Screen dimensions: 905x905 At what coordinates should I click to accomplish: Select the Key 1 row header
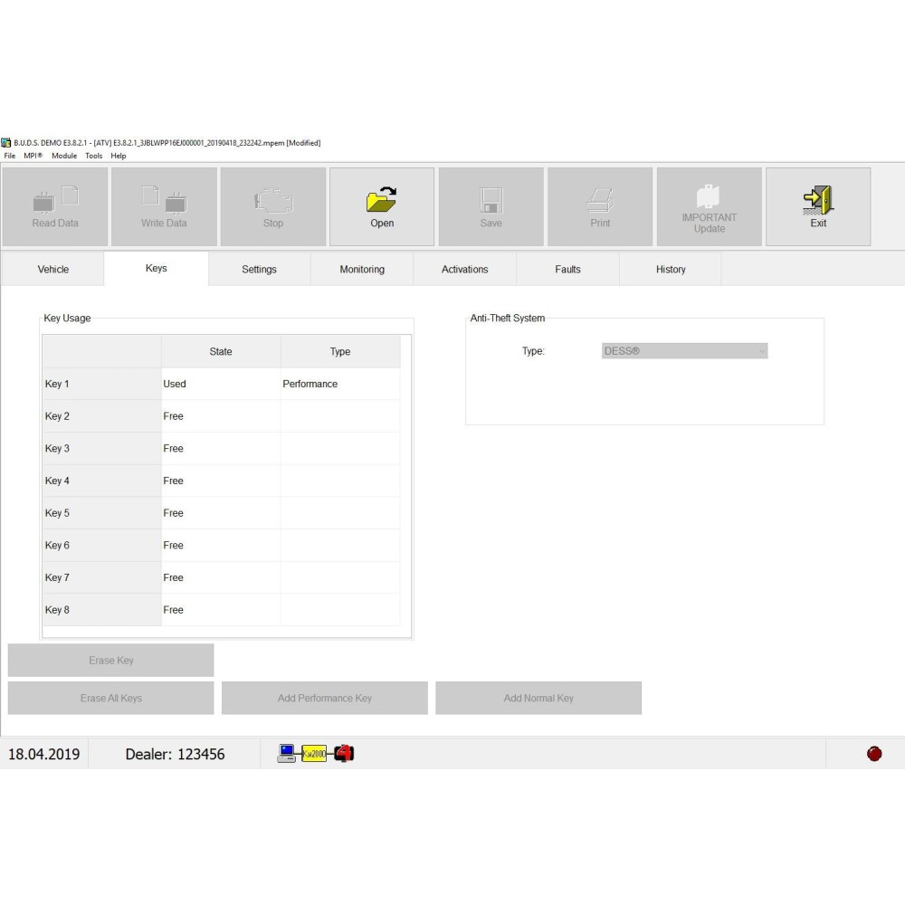point(101,384)
